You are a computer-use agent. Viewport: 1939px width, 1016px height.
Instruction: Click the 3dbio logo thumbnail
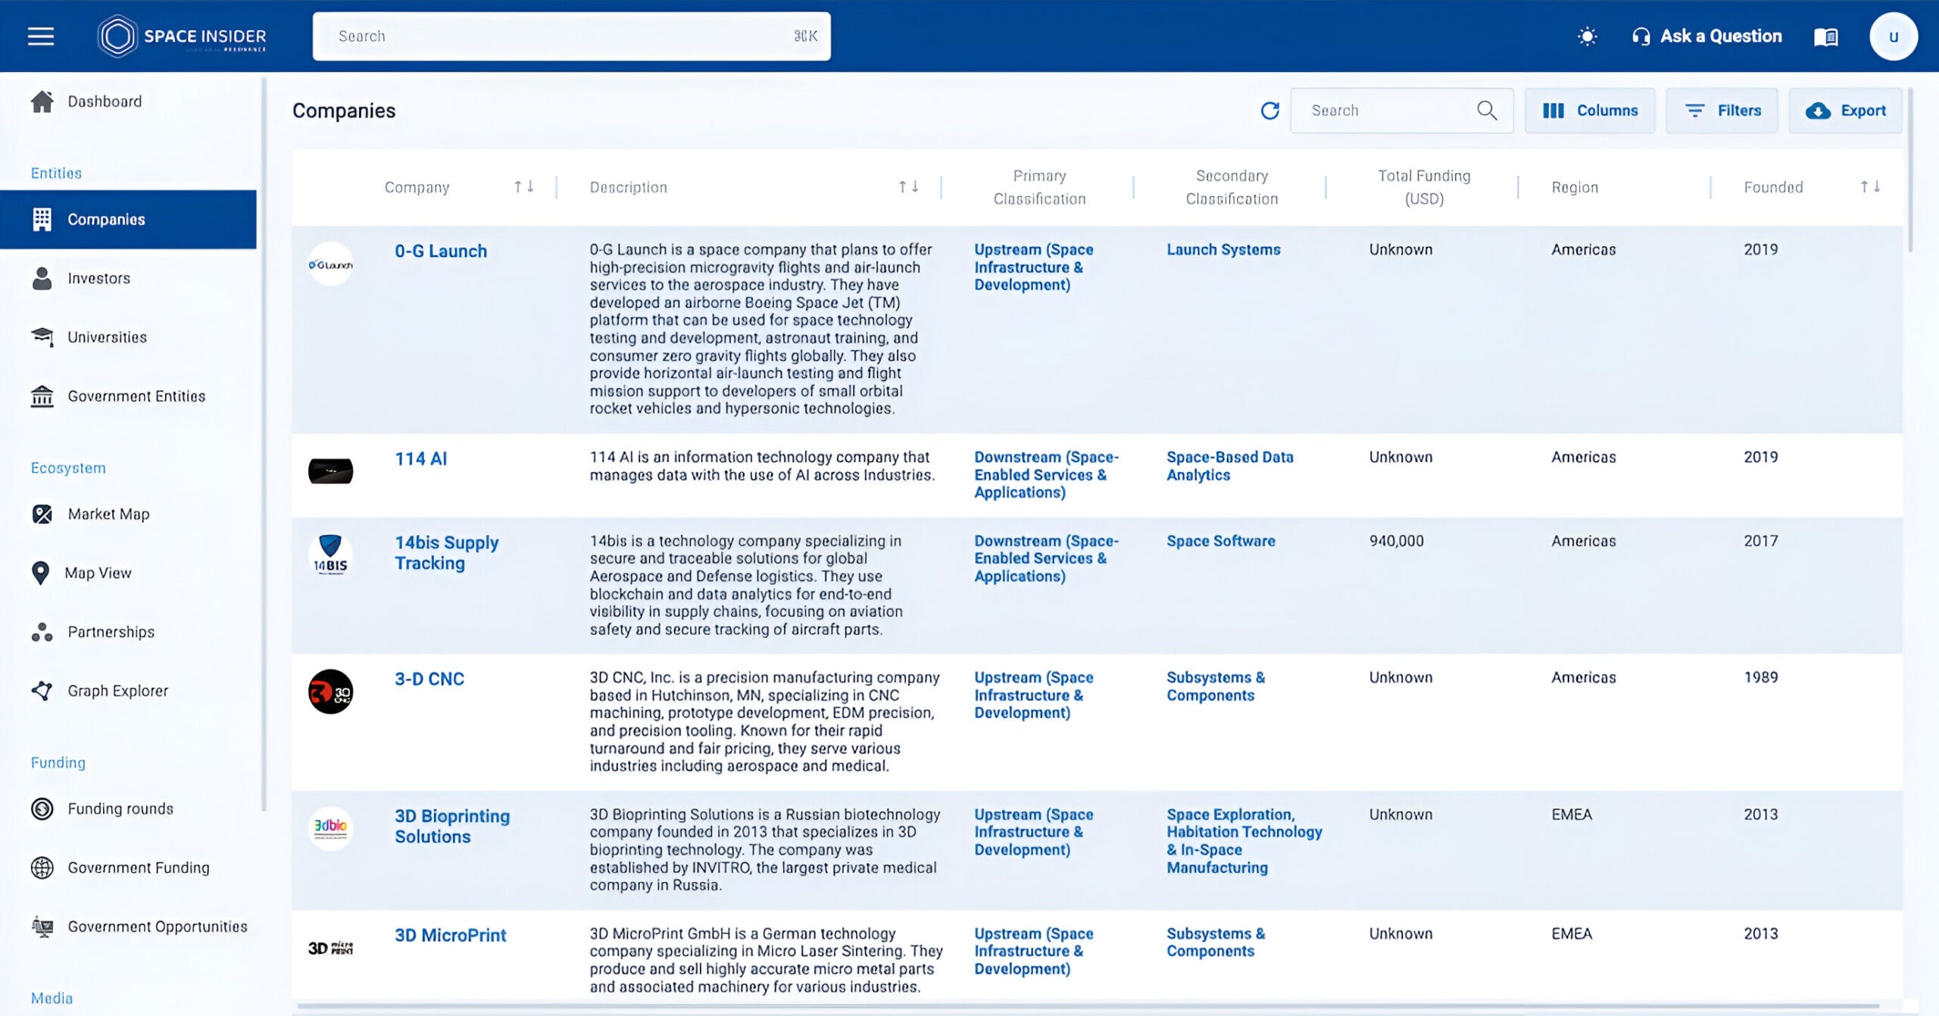[x=330, y=828]
